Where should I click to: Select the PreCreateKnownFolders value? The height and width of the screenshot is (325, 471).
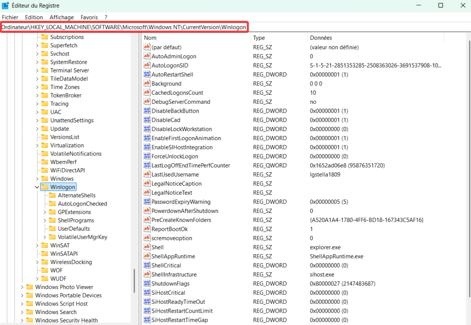(x=181, y=220)
